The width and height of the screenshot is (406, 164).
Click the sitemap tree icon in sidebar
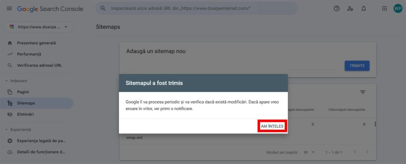point(10,103)
